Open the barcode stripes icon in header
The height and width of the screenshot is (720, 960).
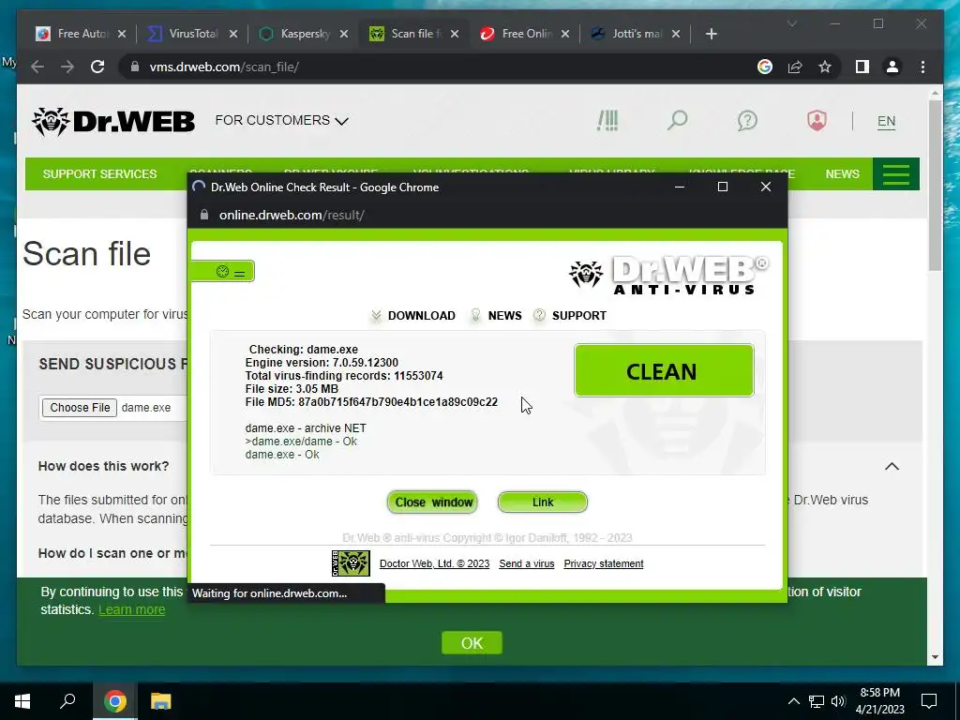607,120
